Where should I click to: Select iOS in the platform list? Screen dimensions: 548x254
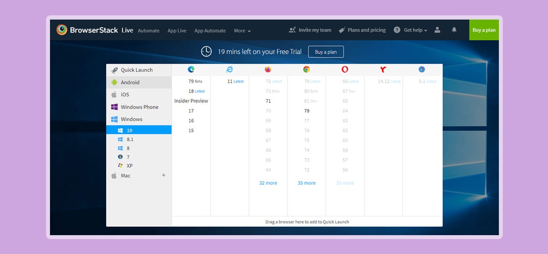click(x=139, y=95)
